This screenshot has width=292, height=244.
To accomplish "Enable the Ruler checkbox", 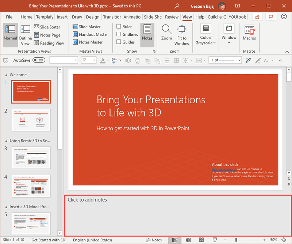I will (119, 26).
